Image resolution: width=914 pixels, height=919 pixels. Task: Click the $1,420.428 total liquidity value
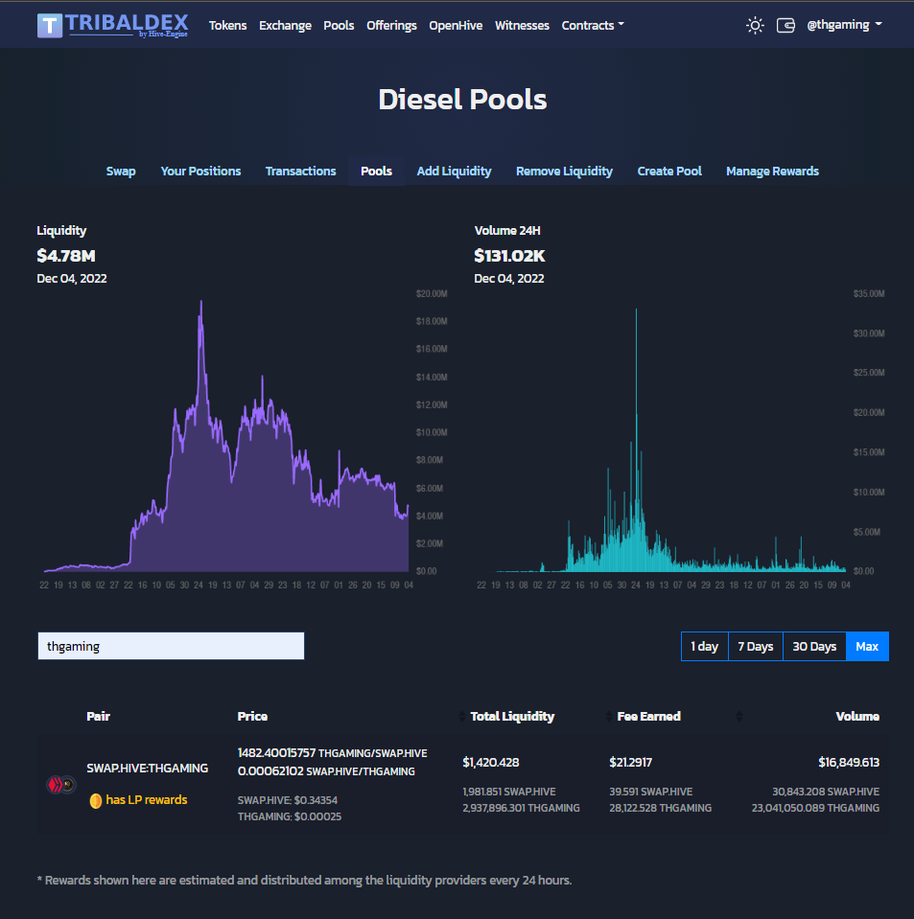pos(491,762)
